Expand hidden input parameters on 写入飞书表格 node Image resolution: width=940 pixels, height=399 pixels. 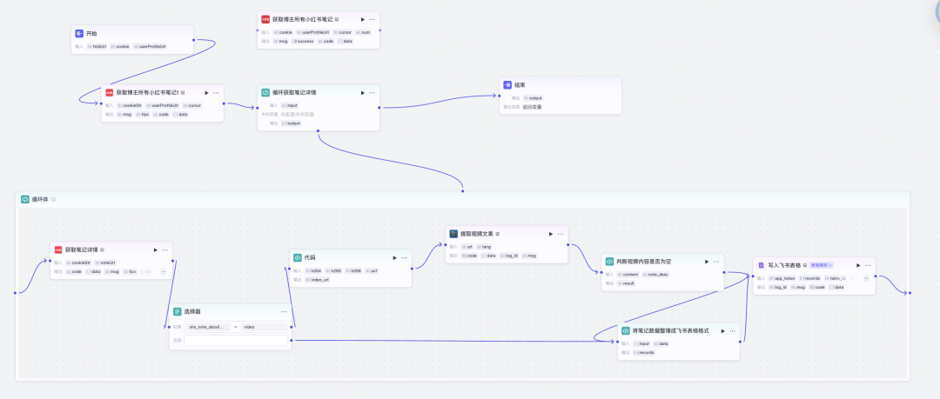(x=865, y=278)
